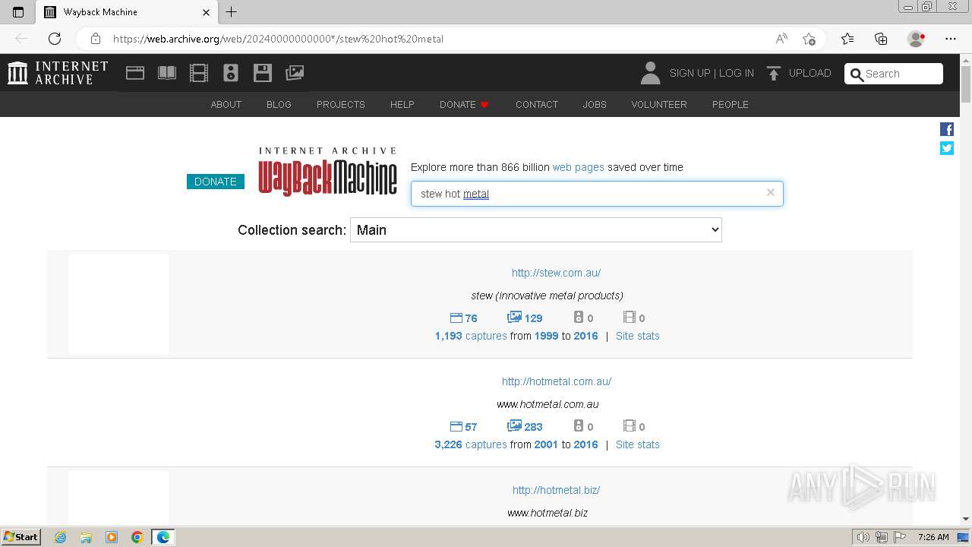Share on Twitter icon
This screenshot has width=972, height=547.
click(947, 148)
